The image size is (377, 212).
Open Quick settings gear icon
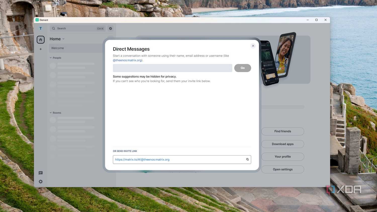41,182
